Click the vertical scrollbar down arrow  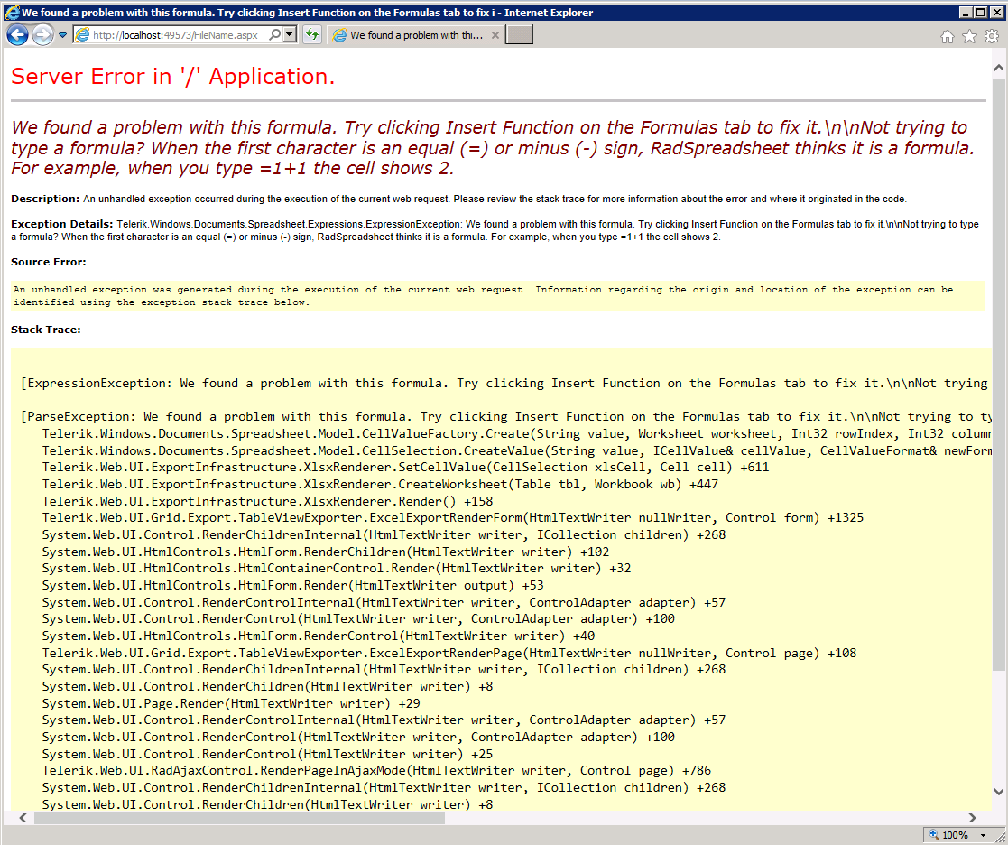pyautogui.click(x=998, y=792)
